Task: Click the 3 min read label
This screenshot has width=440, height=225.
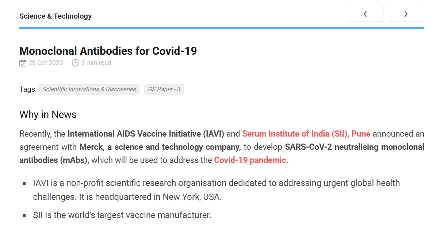Action: 96,63
